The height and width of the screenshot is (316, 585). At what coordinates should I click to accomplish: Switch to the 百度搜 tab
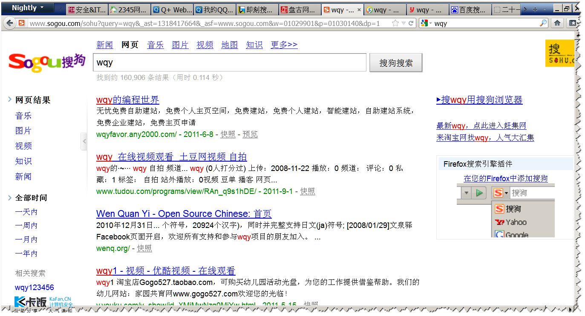(x=470, y=9)
